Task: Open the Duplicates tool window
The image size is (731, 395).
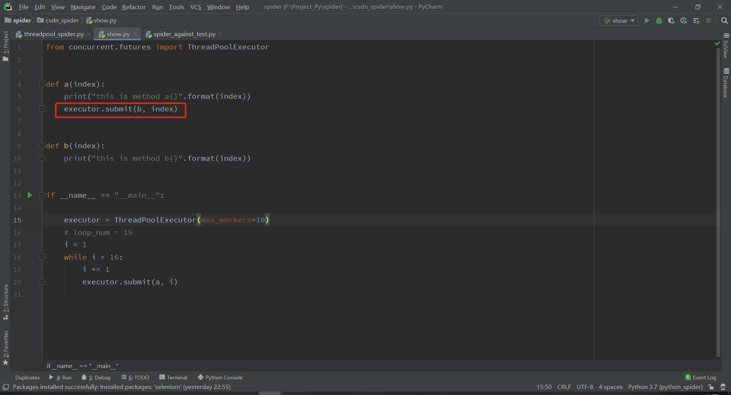Action: point(27,378)
